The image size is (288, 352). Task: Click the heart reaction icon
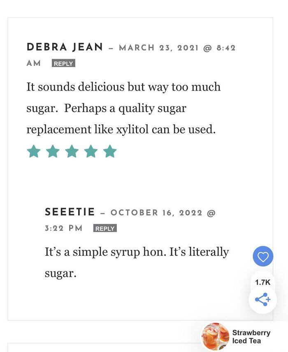coord(262,256)
